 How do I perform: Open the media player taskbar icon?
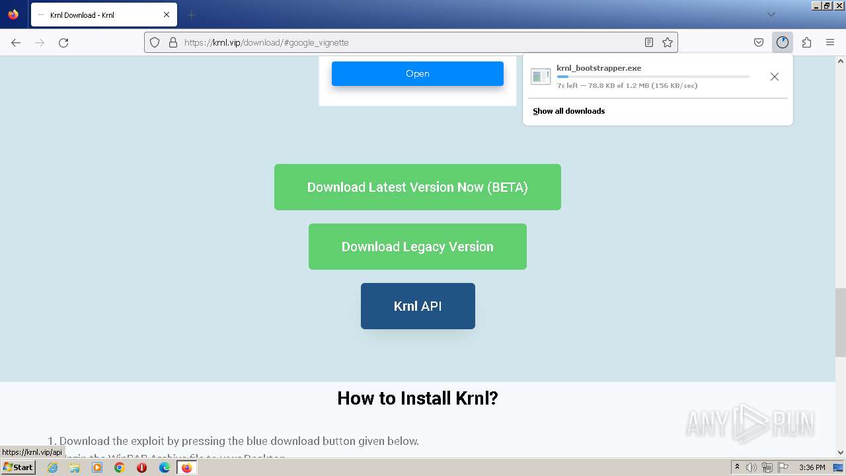(97, 467)
